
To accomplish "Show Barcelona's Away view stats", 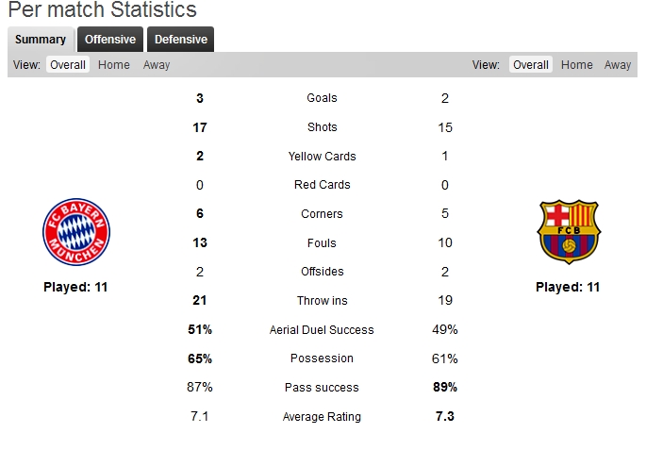I will (x=618, y=65).
